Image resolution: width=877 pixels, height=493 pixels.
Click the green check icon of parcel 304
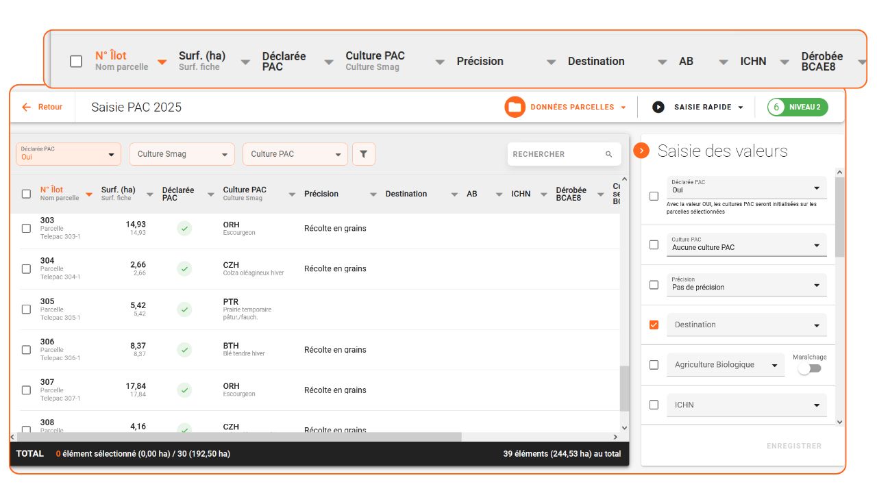(184, 268)
